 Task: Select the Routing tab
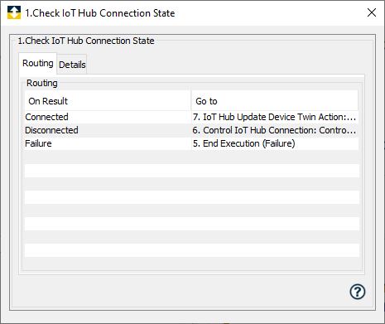tap(38, 63)
